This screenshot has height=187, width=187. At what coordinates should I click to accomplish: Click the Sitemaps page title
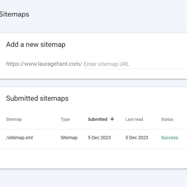[x=14, y=14]
